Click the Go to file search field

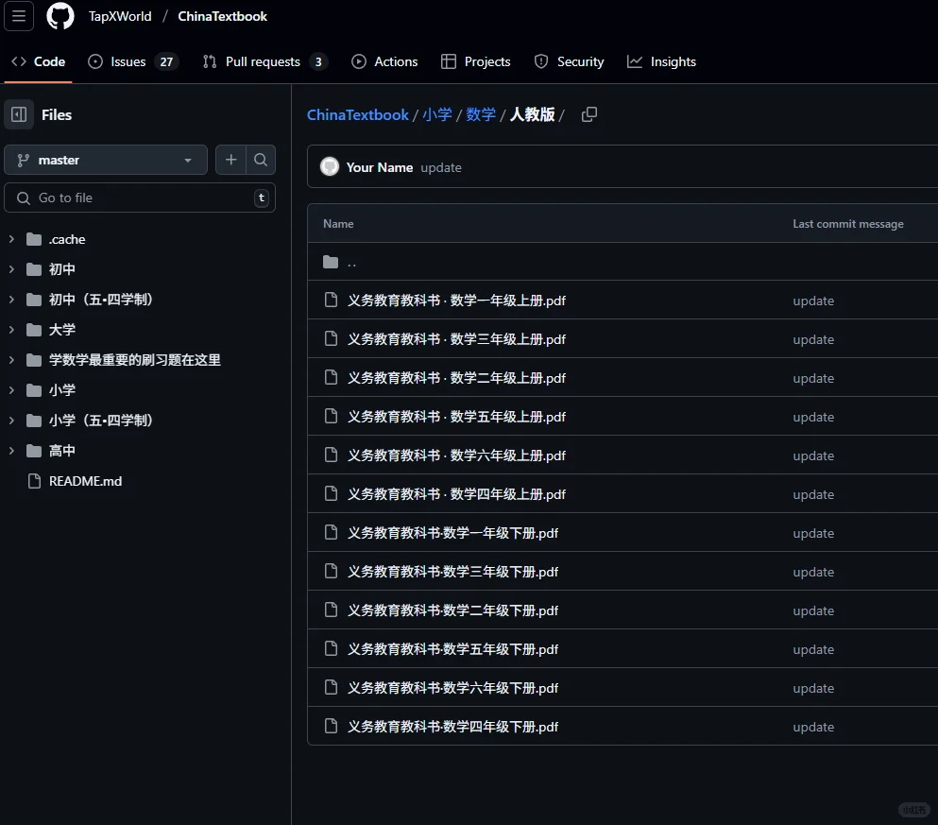click(140, 198)
